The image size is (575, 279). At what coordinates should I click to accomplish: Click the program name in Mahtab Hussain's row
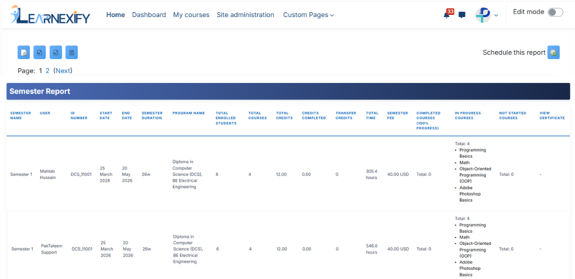pyautogui.click(x=187, y=174)
